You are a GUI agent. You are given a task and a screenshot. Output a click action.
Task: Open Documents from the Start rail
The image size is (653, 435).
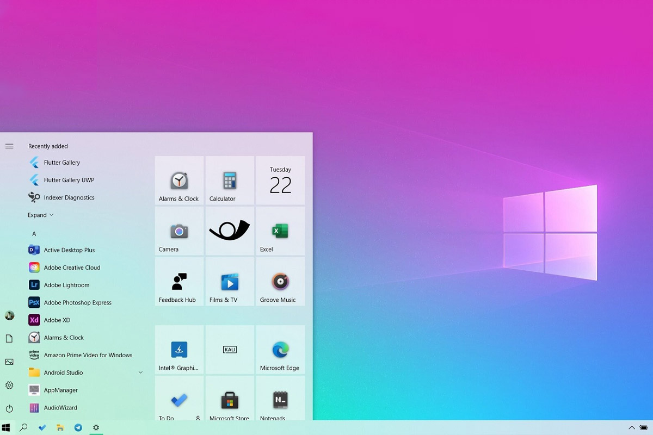(x=9, y=339)
